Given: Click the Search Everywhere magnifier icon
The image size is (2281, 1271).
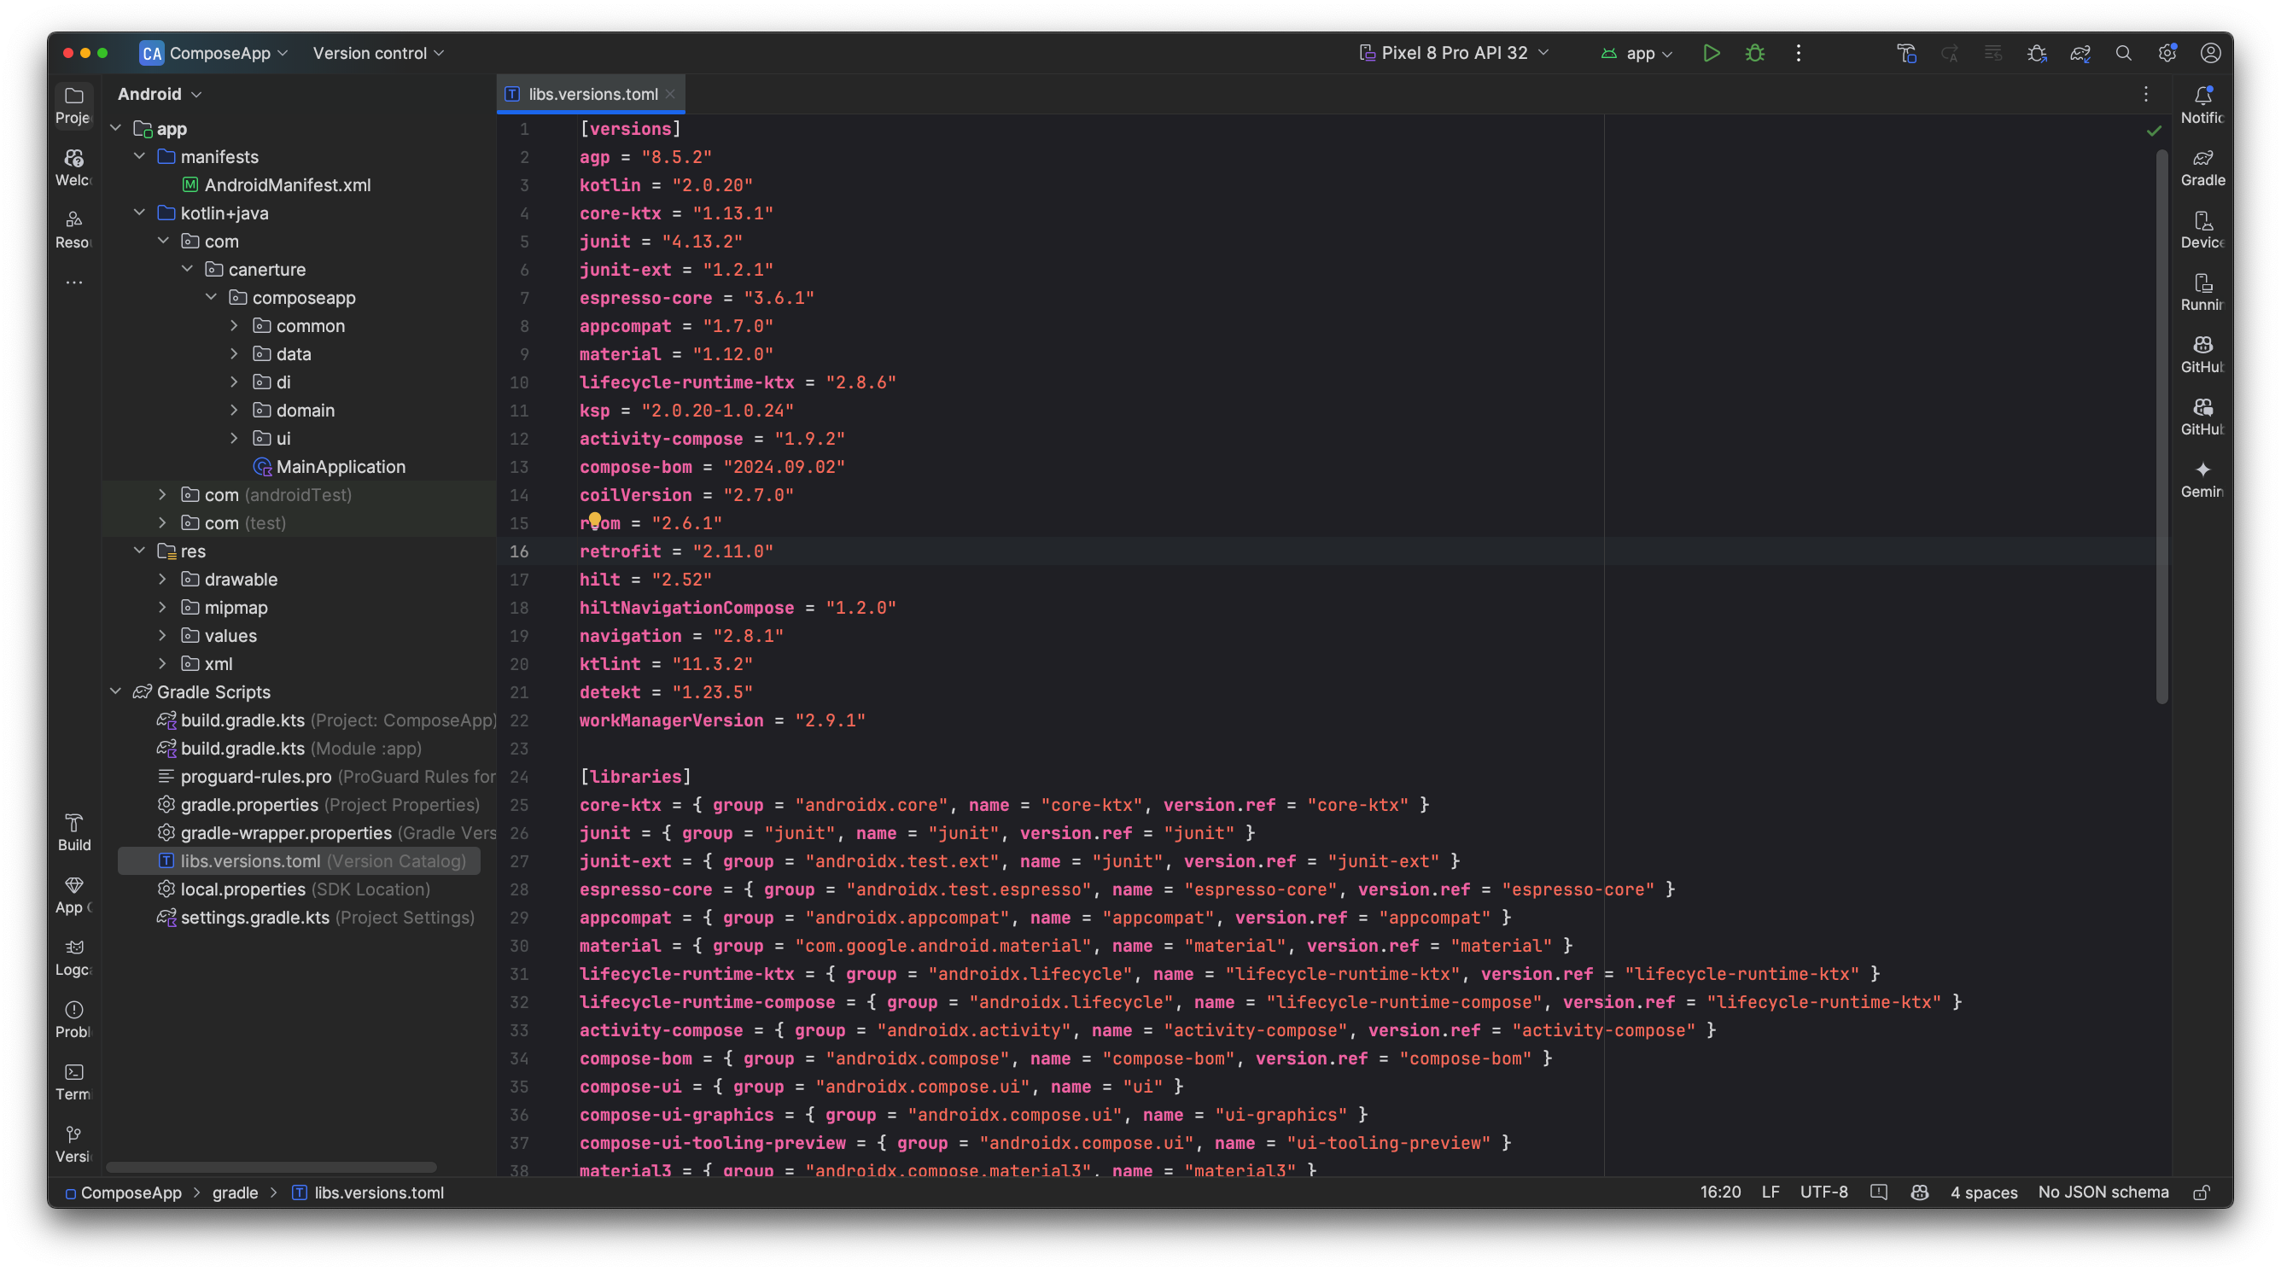Looking at the screenshot, I should pos(2122,53).
